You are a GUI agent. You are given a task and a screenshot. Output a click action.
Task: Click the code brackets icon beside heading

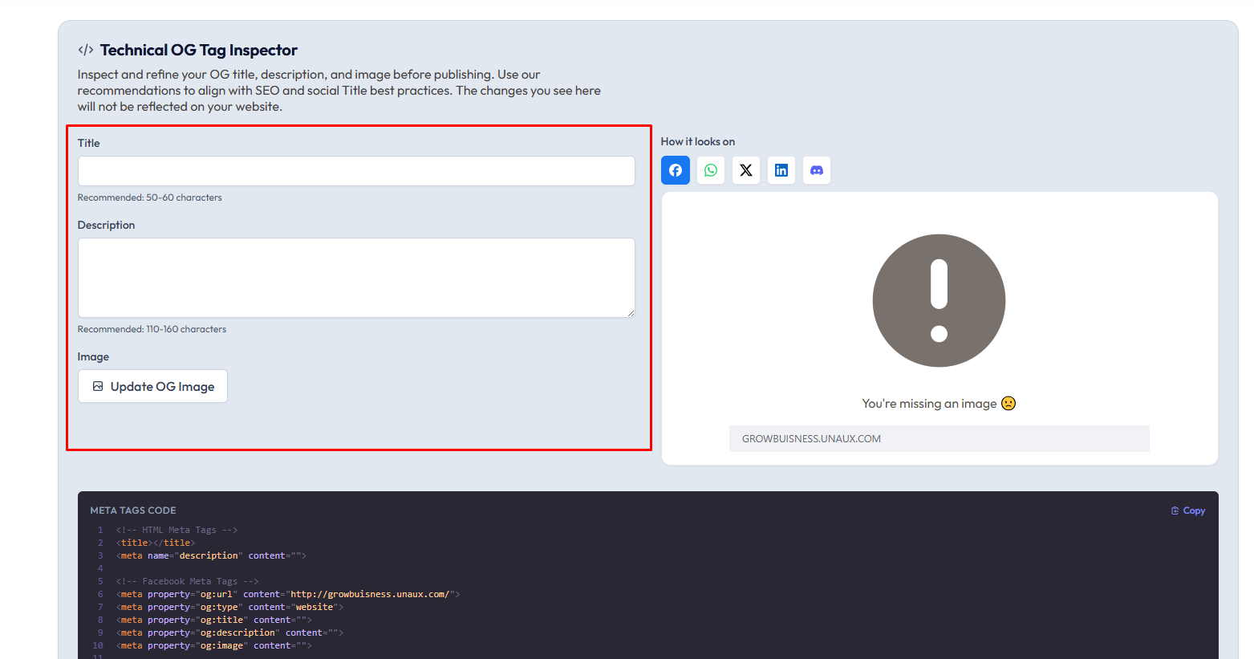click(x=86, y=50)
